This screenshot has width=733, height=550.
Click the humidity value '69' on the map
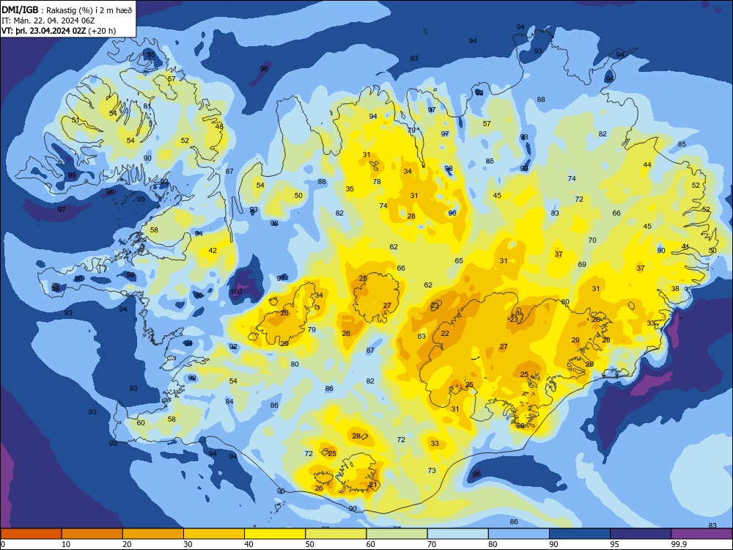582,264
